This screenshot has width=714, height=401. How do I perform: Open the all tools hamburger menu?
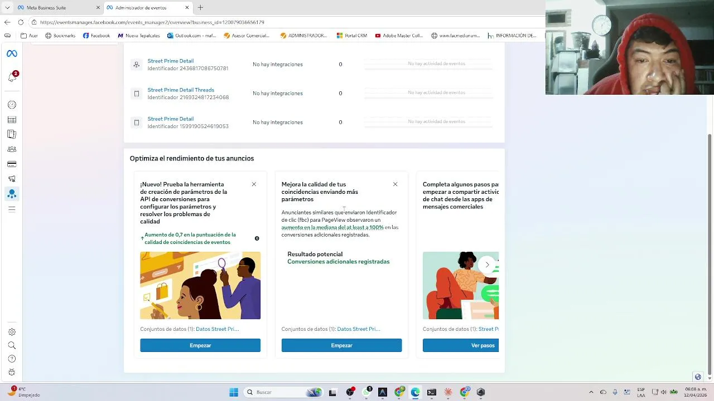click(x=12, y=209)
